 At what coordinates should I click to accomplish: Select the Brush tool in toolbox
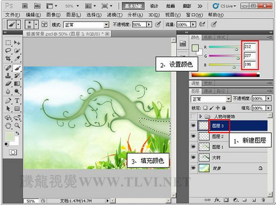click(x=17, y=68)
